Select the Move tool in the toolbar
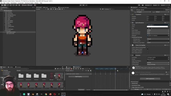 point(5,5)
